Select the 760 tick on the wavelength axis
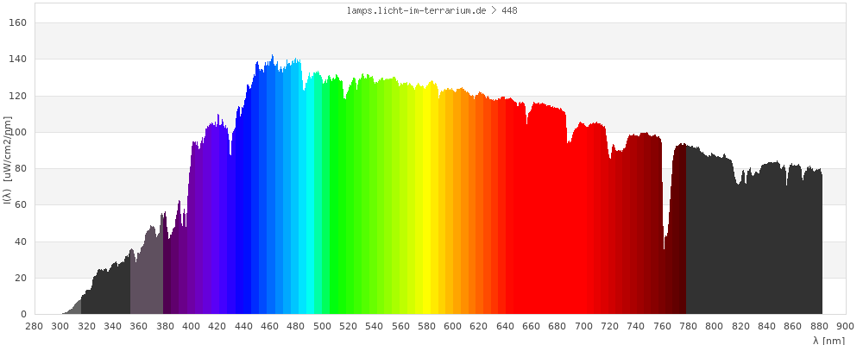Screen dimensions: 863x345 [x=662, y=326]
